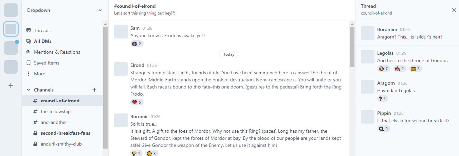Open Pippin's profile from thread name
Image resolution: width=459 pixels, height=156 pixels.
(x=384, y=113)
